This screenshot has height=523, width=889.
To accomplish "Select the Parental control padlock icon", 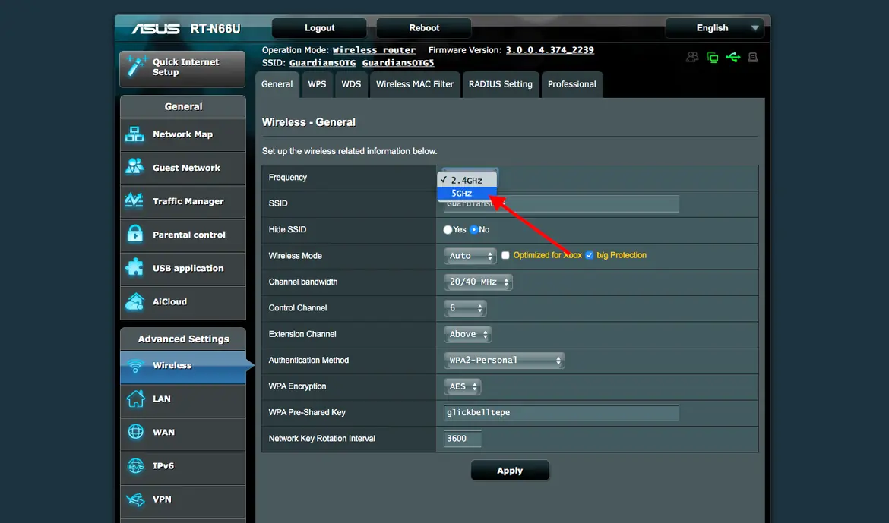I will (135, 234).
